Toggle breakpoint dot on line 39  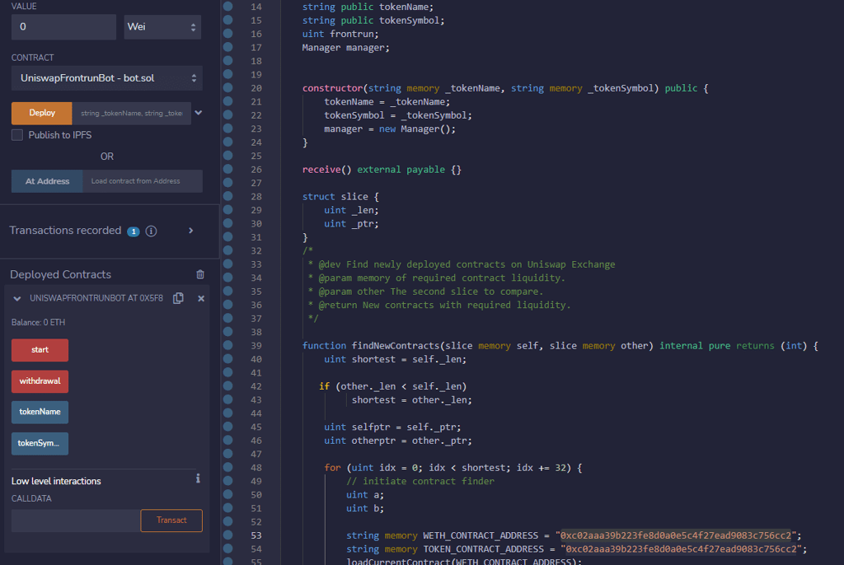point(228,345)
